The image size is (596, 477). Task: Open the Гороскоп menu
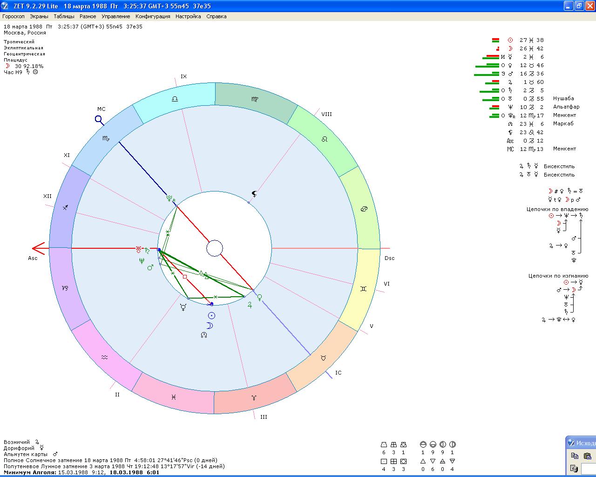click(x=14, y=16)
